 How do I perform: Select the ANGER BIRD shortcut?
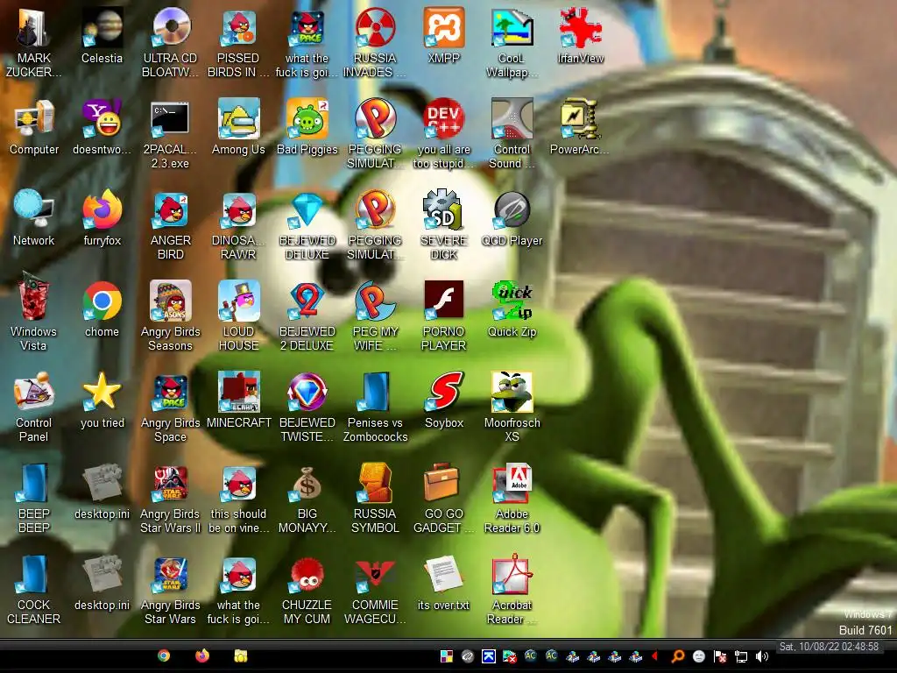click(170, 225)
